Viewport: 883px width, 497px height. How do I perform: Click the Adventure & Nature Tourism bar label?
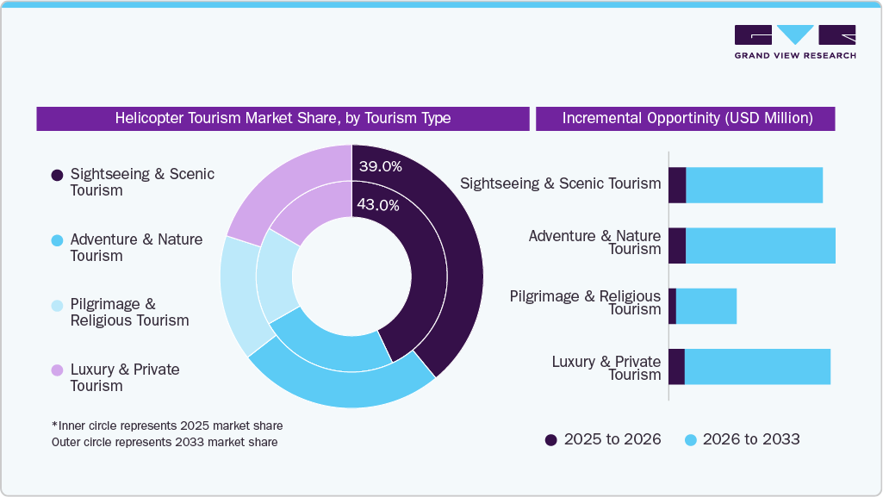[594, 242]
